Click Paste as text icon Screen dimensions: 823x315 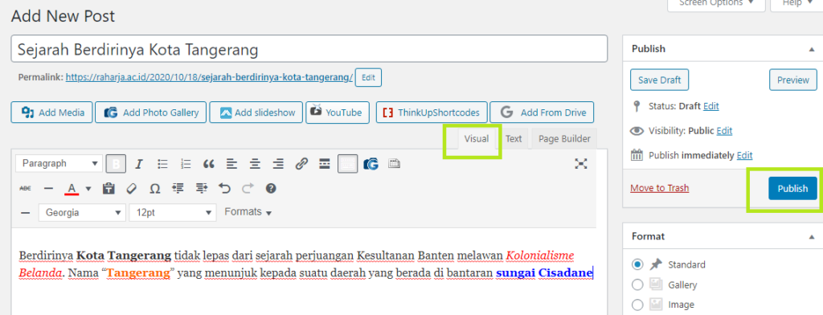[x=109, y=188]
